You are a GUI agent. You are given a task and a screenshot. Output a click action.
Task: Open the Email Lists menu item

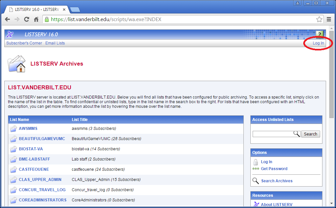click(55, 43)
